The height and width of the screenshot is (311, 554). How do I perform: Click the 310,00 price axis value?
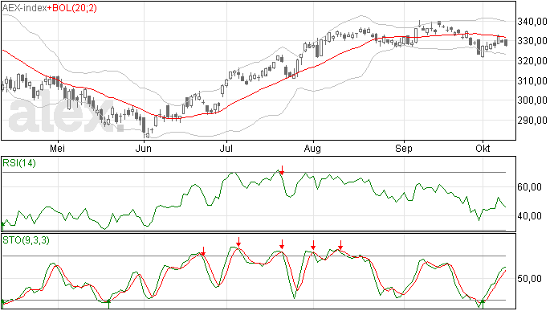tap(532, 81)
